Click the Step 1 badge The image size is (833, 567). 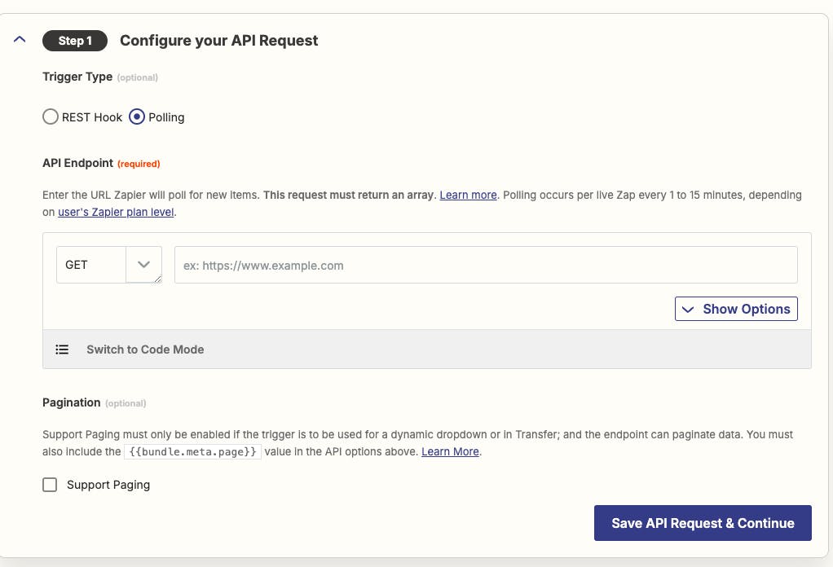[75, 41]
